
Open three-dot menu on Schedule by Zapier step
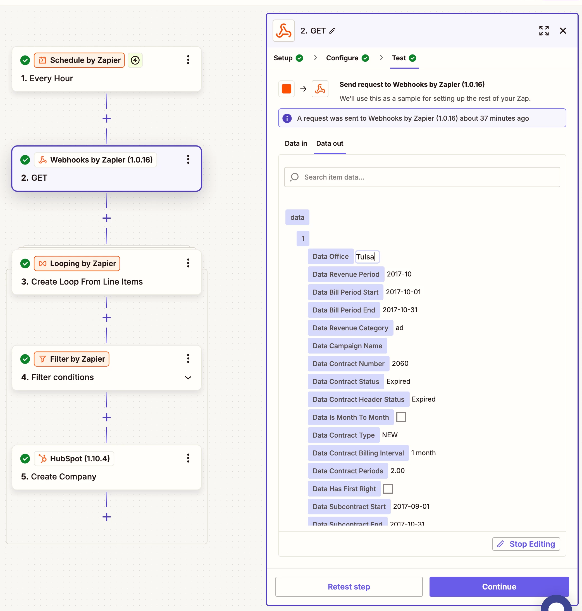coord(188,60)
